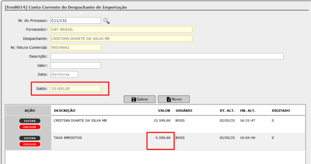The width and height of the screenshot is (311, 164).
Task: Focus the empty Descrição input field
Action: point(167,56)
